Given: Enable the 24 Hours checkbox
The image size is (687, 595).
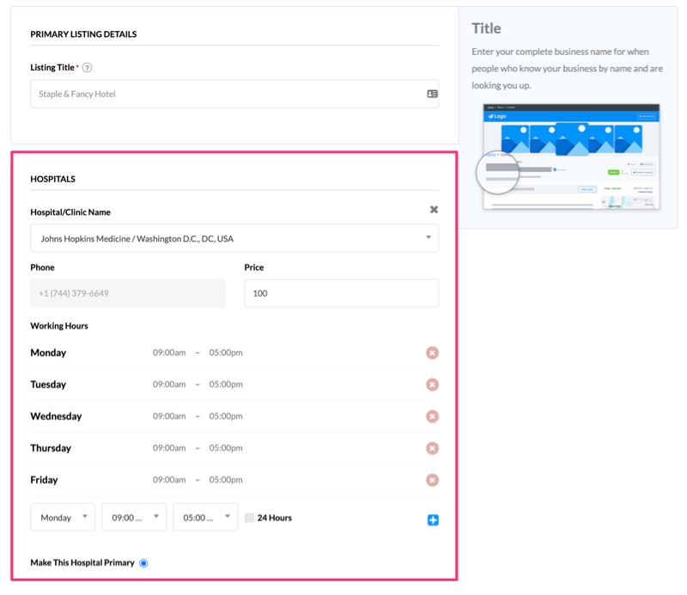Looking at the screenshot, I should (x=249, y=518).
